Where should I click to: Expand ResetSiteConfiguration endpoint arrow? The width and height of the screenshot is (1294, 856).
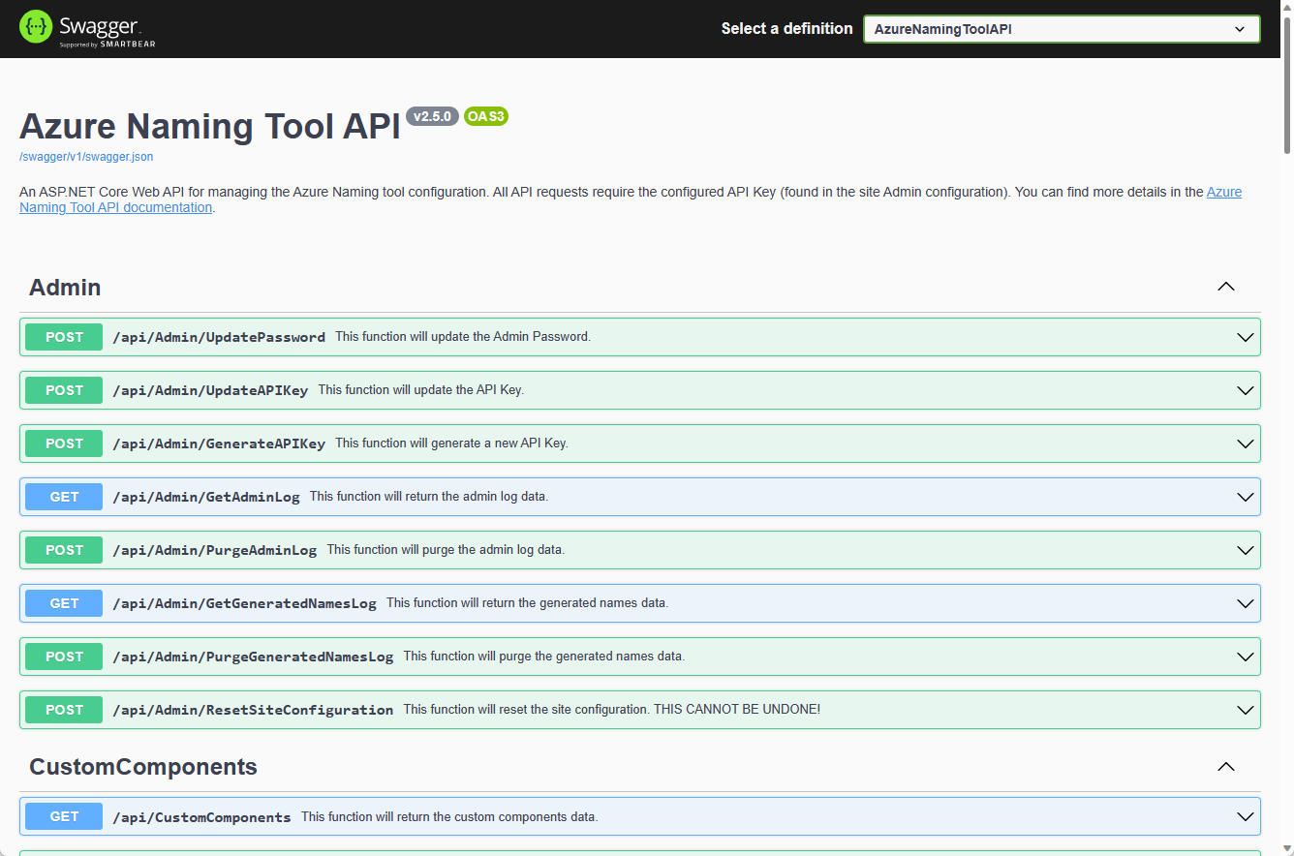1246,710
